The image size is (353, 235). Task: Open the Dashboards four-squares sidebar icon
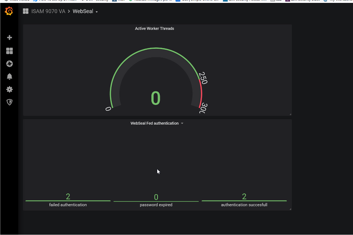(9, 51)
